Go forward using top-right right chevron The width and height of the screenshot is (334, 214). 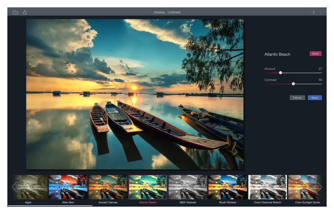(x=321, y=12)
